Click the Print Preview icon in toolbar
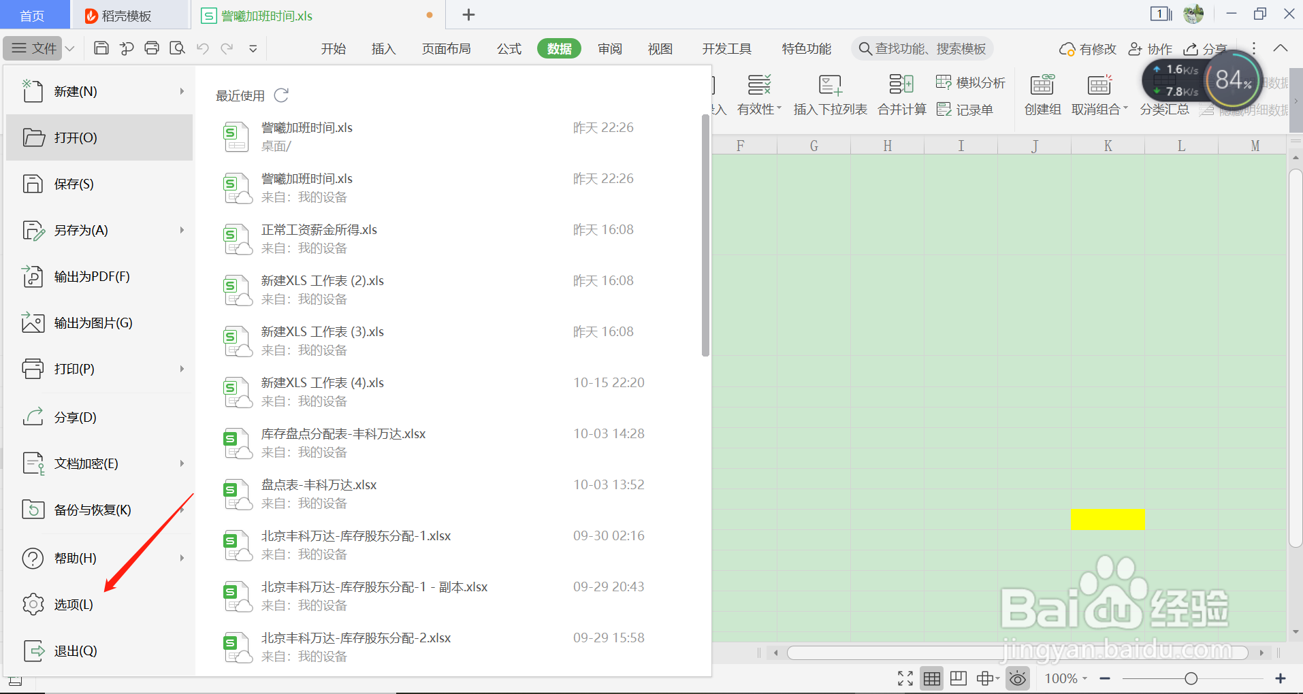 (x=177, y=48)
